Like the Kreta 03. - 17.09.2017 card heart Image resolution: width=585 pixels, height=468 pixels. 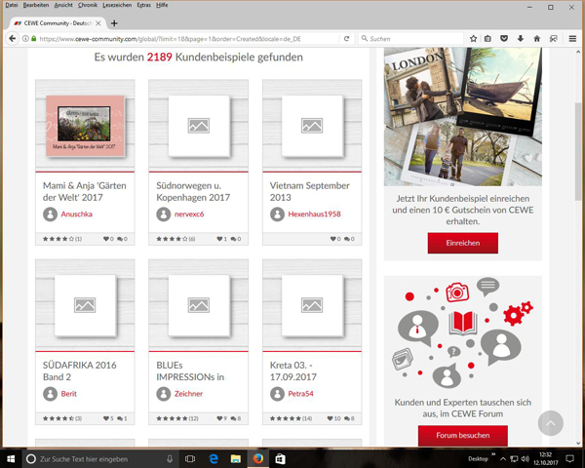(x=330, y=418)
